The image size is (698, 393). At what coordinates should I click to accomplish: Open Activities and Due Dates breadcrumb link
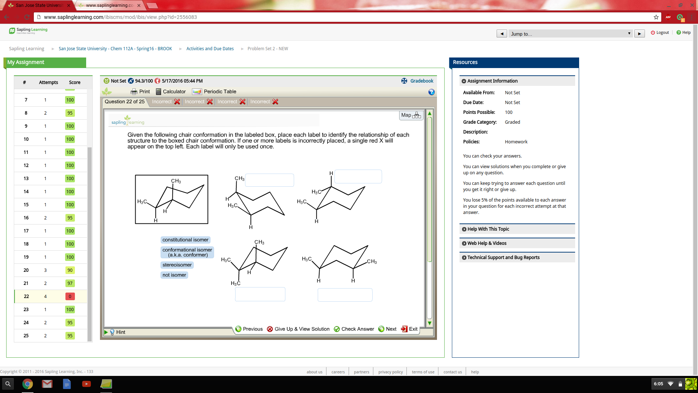210,48
